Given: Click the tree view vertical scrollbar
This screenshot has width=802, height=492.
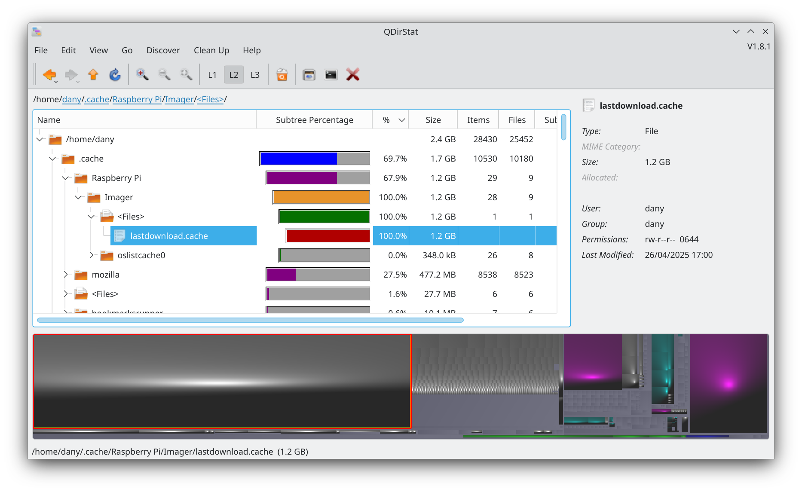Looking at the screenshot, I should [563, 127].
